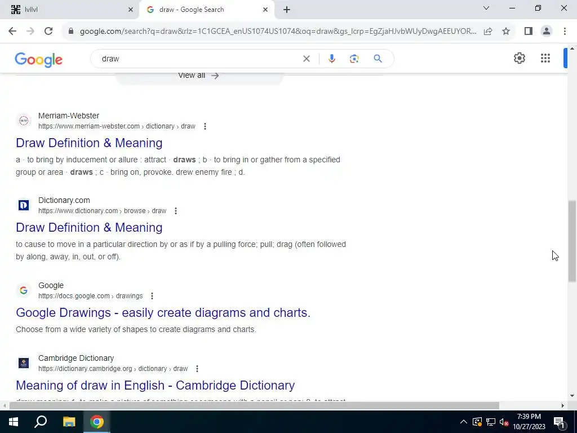577x433 pixels.
Task: Open the Windows Start menu
Action: 14,422
